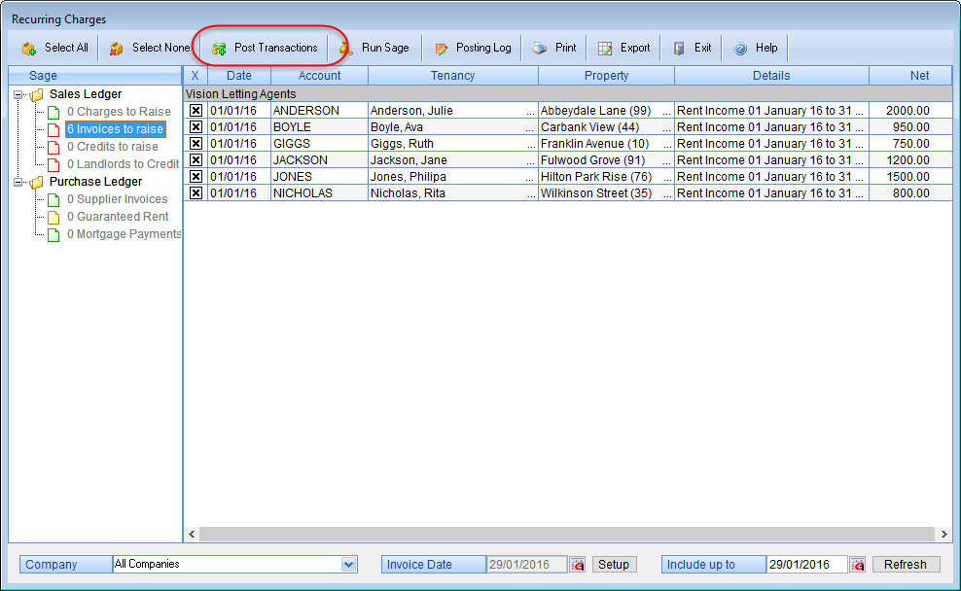Click Wilkinson Street (35) property cell
961x591 pixels.
point(606,192)
